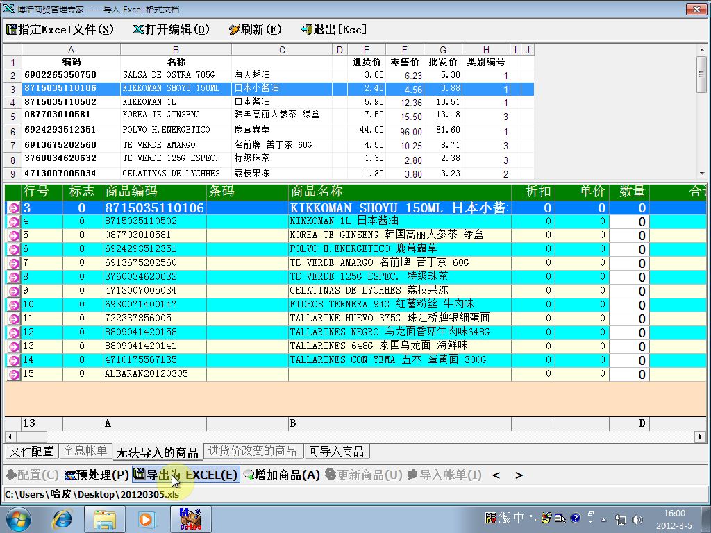Click the 指定Excel文件(S) toolbar button
The image size is (711, 533).
coord(60,30)
